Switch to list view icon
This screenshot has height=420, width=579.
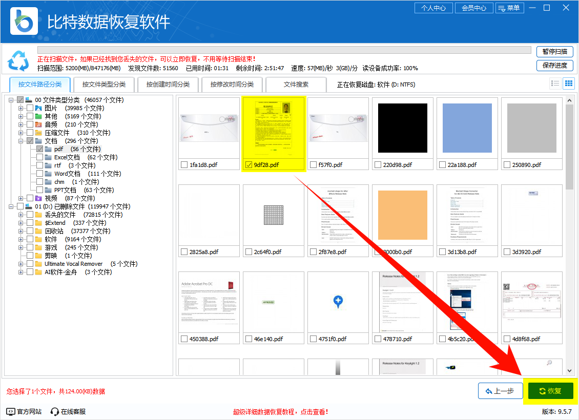coord(555,83)
